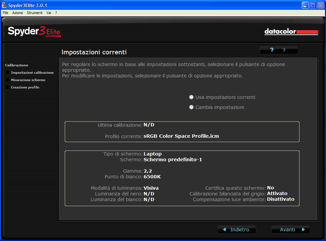Click the Gamma value '2,2'
Viewport: 326px width, 241px height.
[148, 171]
